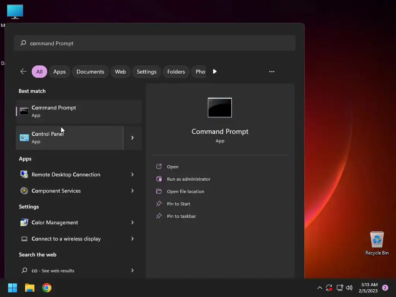Open notification badge showing 2

pyautogui.click(x=385, y=288)
